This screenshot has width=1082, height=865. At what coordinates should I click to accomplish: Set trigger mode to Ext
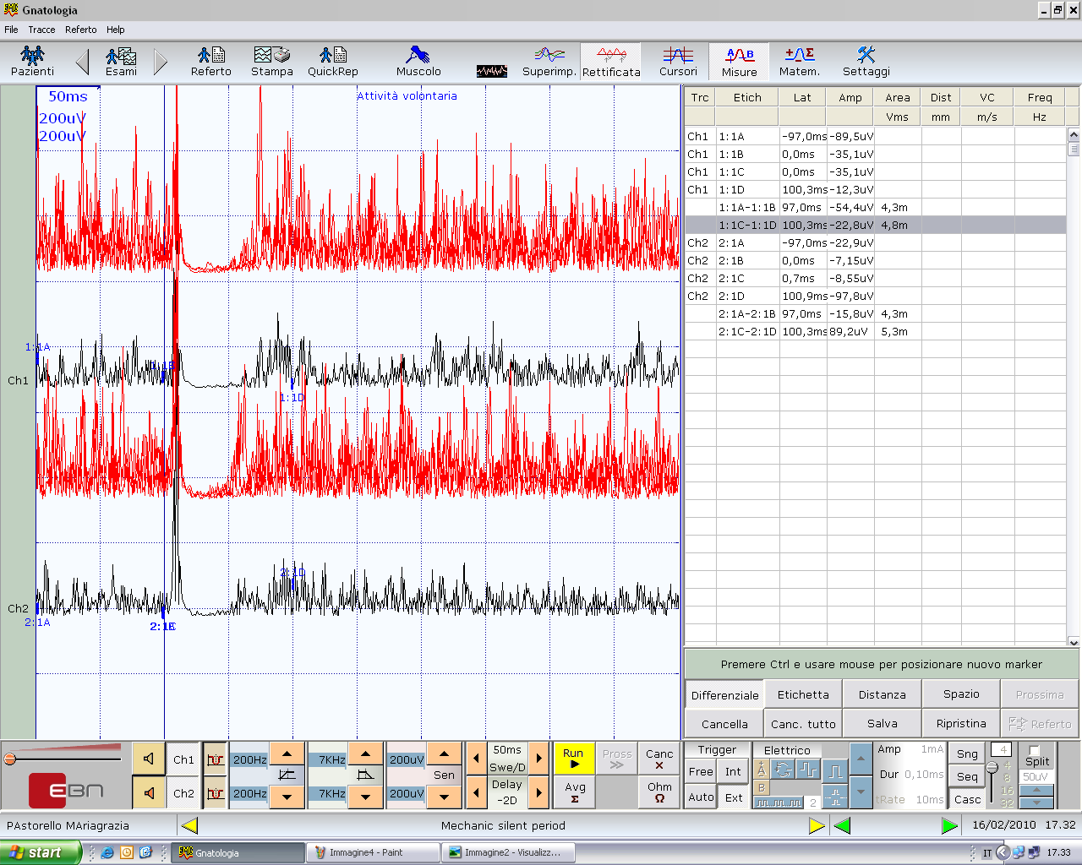tap(733, 797)
